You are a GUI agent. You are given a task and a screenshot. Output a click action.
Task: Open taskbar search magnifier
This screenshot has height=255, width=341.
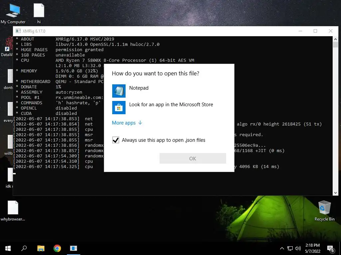click(24, 248)
